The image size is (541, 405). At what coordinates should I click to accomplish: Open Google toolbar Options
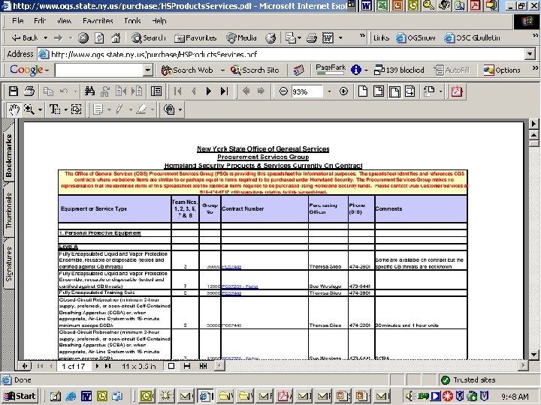tap(502, 70)
